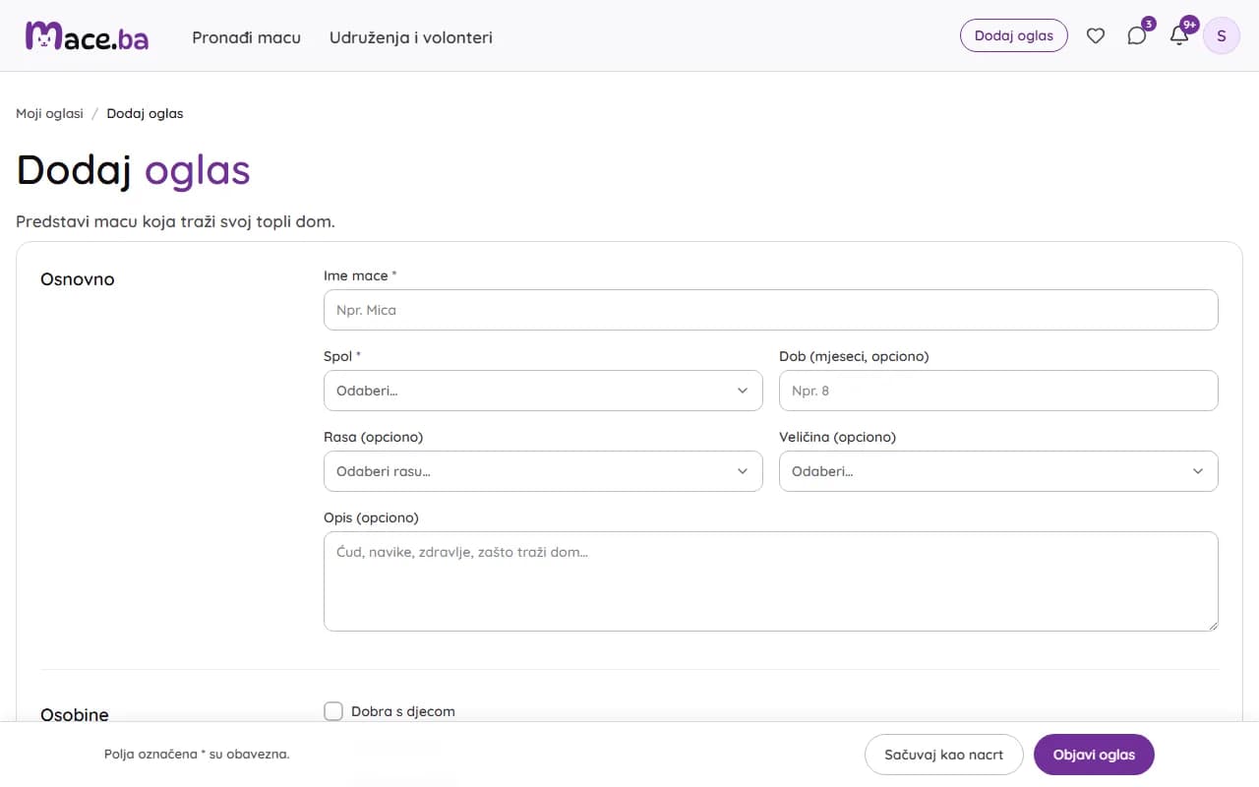Click Sačuvaj kao nacrt button

pyautogui.click(x=944, y=755)
